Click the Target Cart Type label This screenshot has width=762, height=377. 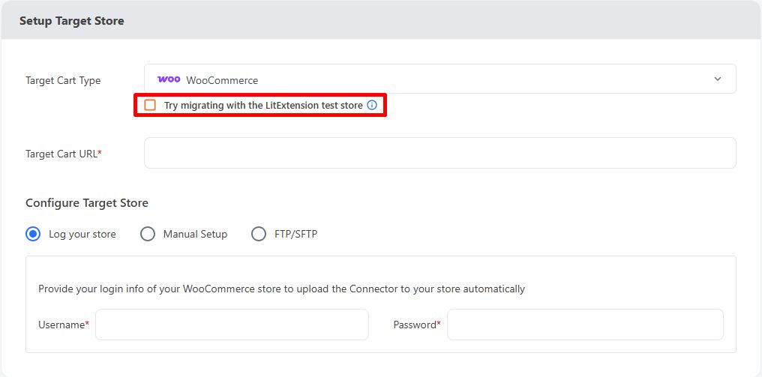coord(63,80)
